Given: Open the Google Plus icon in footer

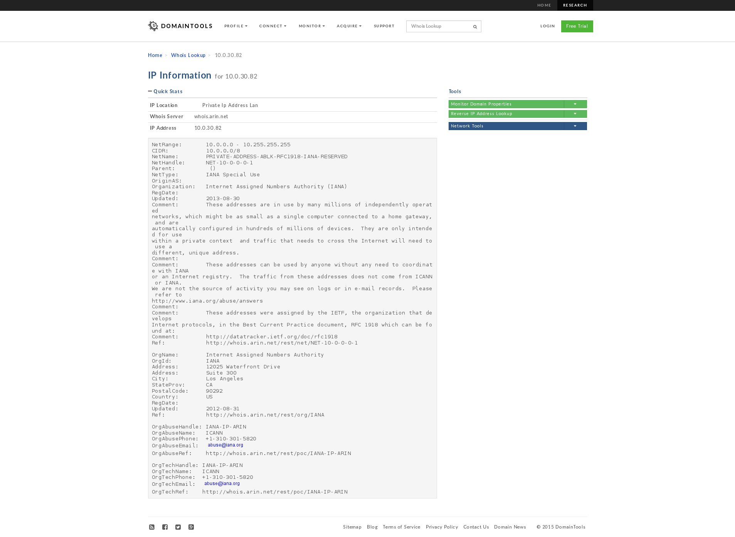Looking at the screenshot, I should tap(191, 527).
